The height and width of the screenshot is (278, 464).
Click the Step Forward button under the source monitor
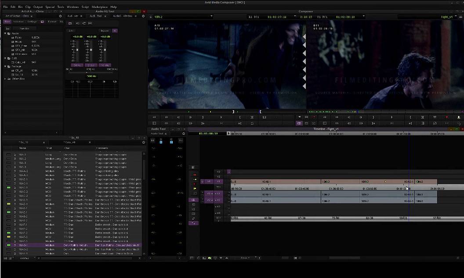pyautogui.click(x=190, y=117)
